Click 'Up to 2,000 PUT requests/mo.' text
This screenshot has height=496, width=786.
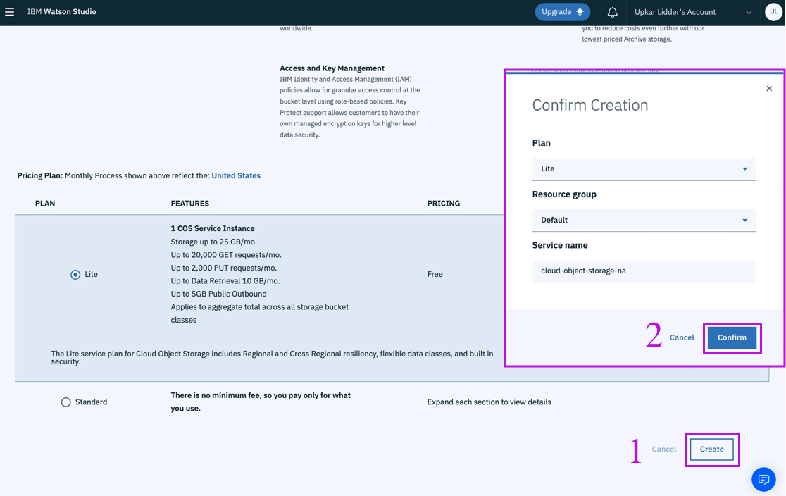tap(223, 268)
